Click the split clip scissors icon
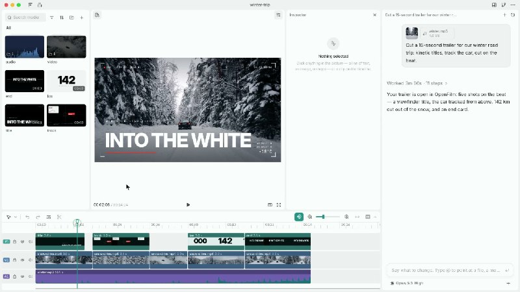 coord(59,217)
